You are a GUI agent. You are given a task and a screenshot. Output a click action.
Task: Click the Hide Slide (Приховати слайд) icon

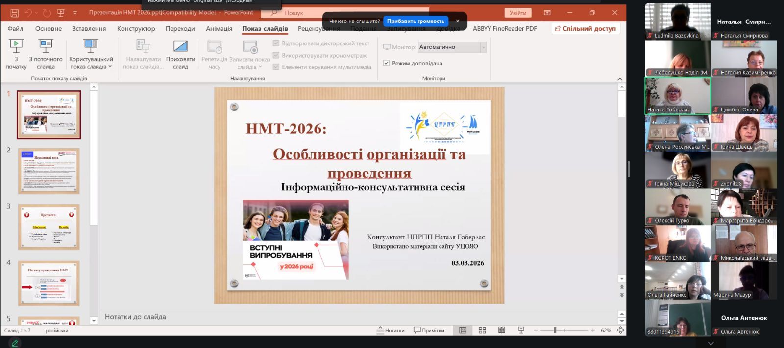(180, 47)
